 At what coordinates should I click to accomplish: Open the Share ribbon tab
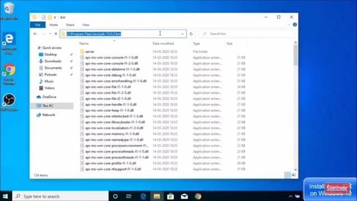coord(70,25)
